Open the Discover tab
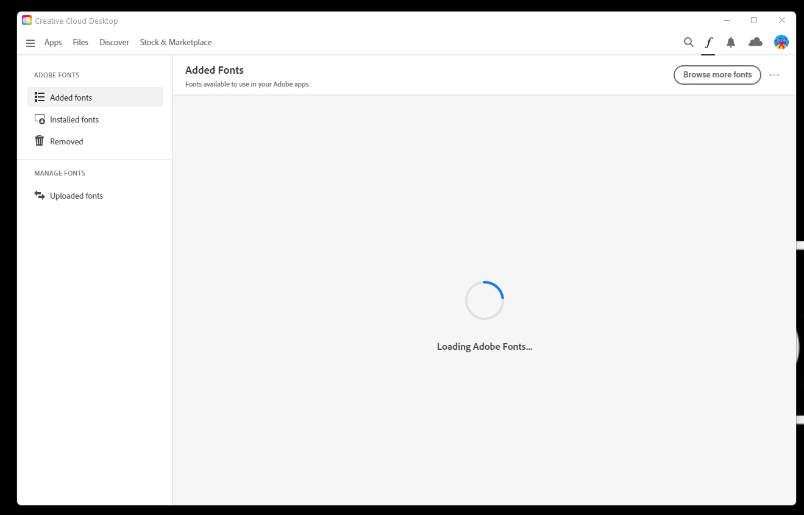804x515 pixels. pyautogui.click(x=115, y=42)
